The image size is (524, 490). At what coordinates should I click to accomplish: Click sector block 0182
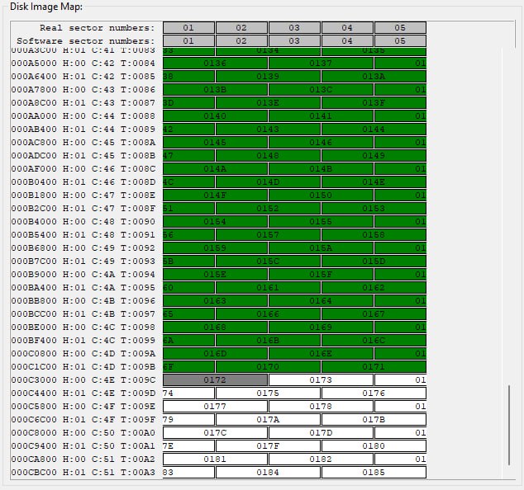321,459
